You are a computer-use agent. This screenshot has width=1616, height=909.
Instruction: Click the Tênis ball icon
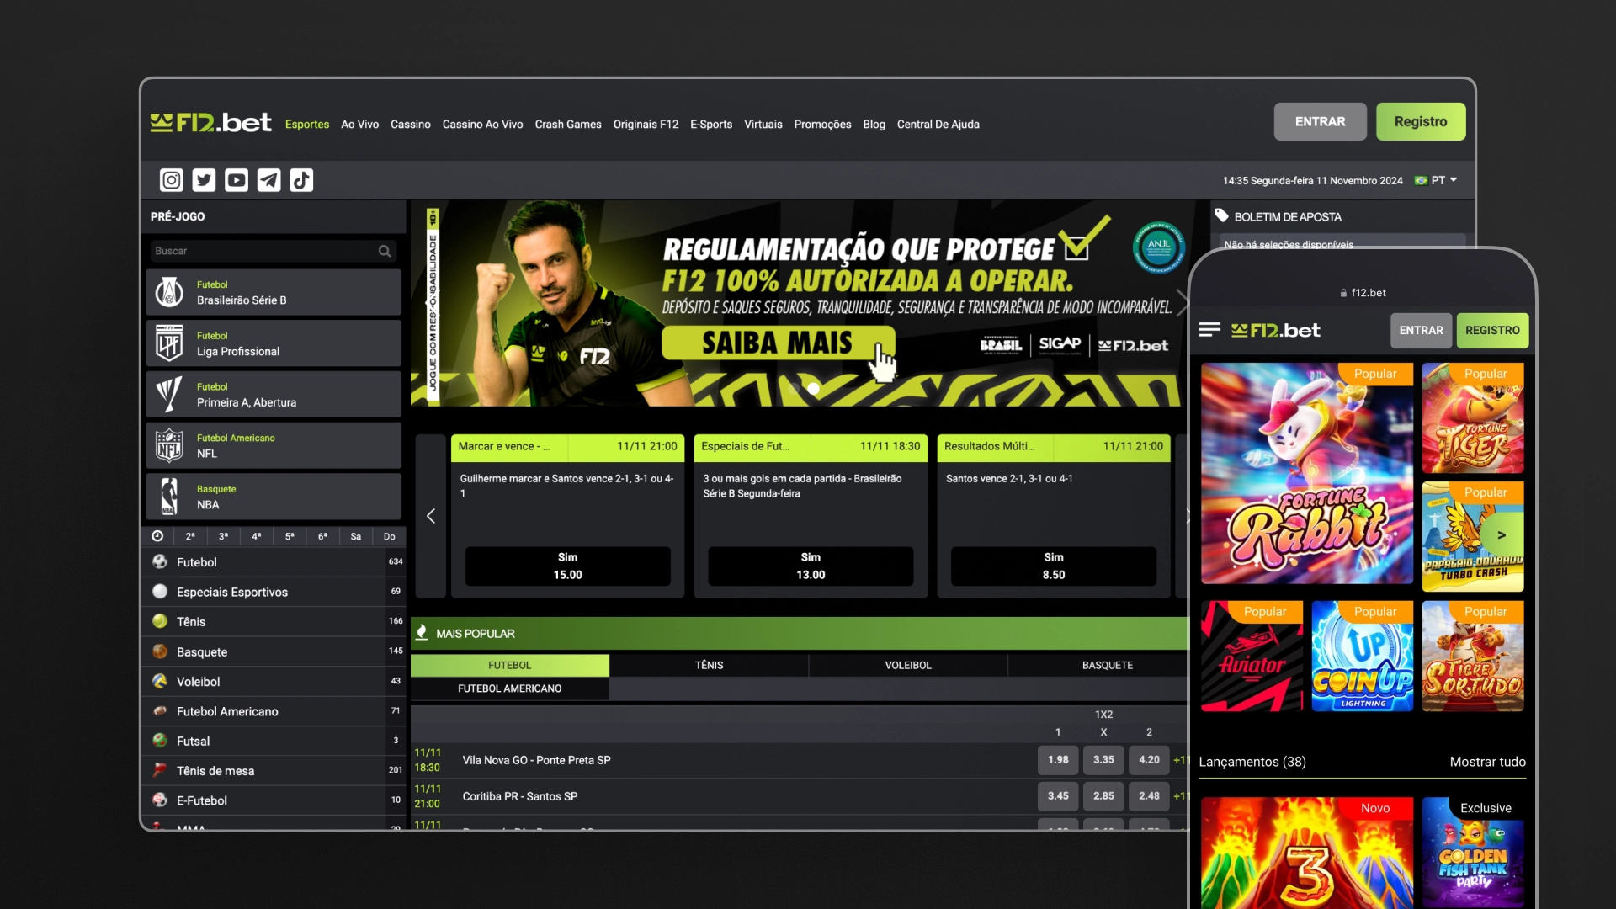(160, 621)
